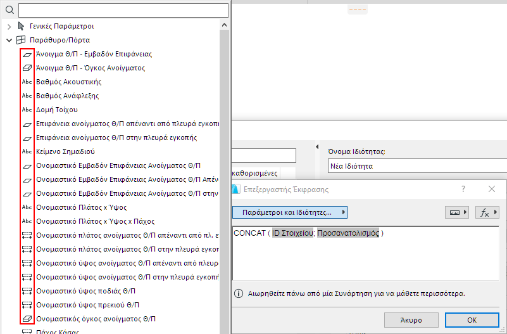Click Abc icon of Δομή Τοίχου
This screenshot has width=507, height=334.
[27, 110]
